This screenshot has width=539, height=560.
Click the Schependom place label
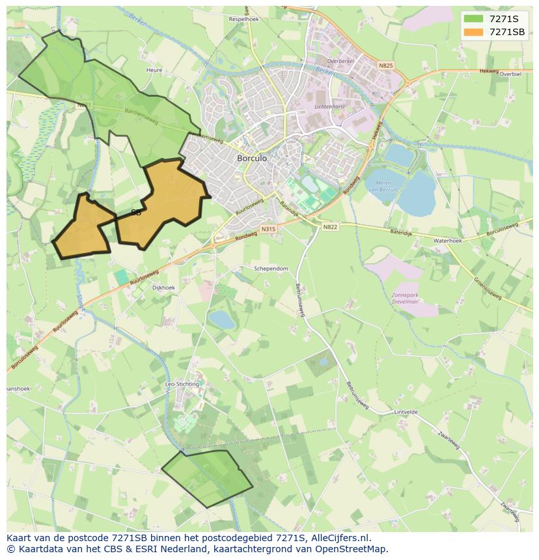coord(271,268)
